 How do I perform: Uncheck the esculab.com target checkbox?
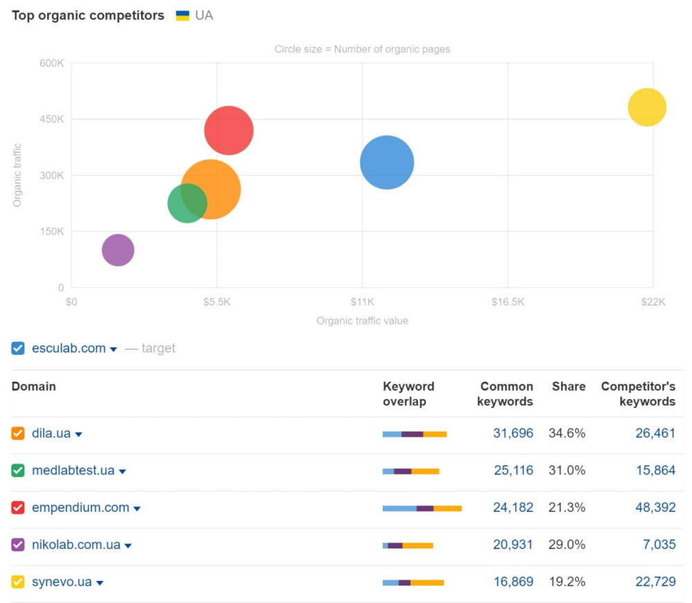[x=18, y=348]
